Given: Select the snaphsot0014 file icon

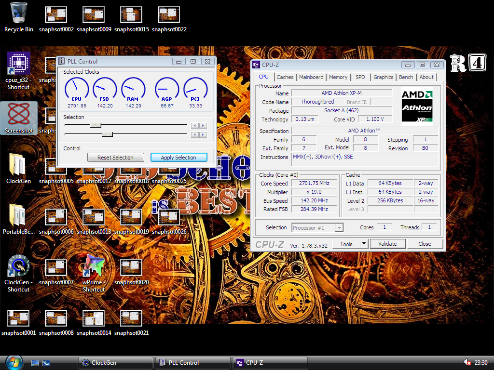Looking at the screenshot, I should pos(94,322).
